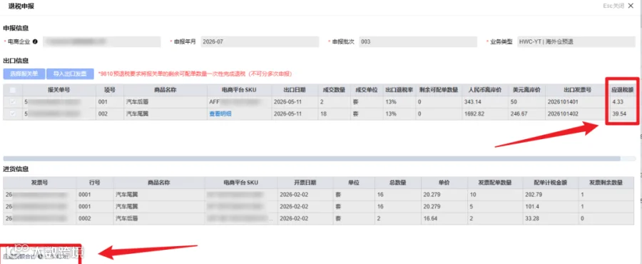642x264 pixels.
Task: Click the 导入出口发票 button
Action: [70, 73]
